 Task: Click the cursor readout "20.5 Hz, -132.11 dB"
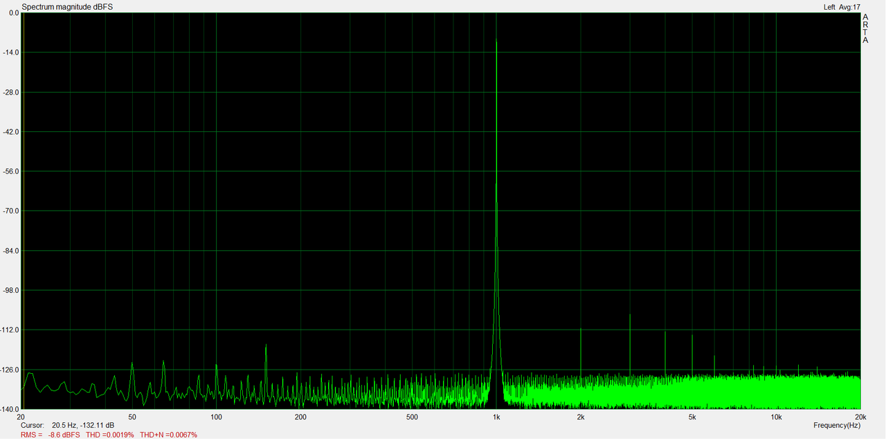coord(83,426)
